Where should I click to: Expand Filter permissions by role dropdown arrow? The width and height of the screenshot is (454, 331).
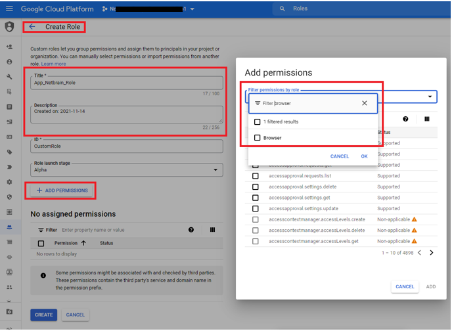(430, 97)
